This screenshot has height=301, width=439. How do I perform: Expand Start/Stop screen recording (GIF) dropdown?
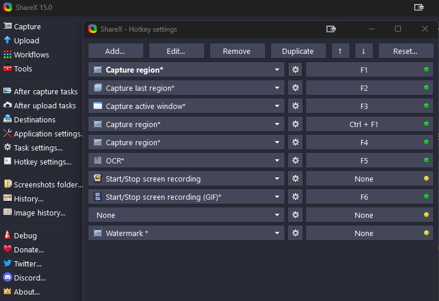coord(277,197)
